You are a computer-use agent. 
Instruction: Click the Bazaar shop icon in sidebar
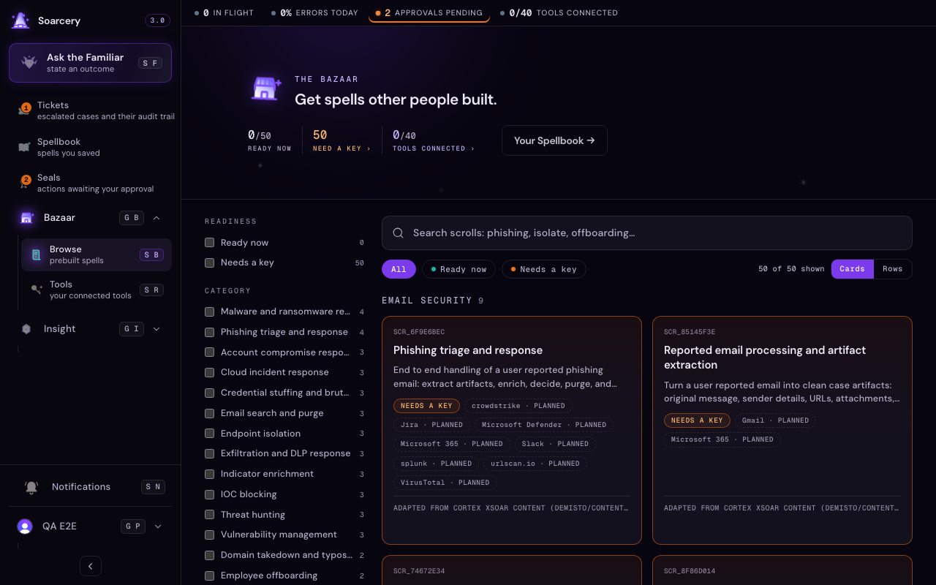27,218
